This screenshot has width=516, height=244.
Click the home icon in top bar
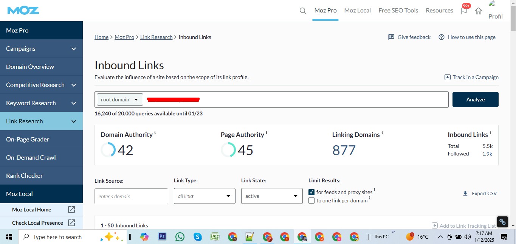(x=479, y=11)
